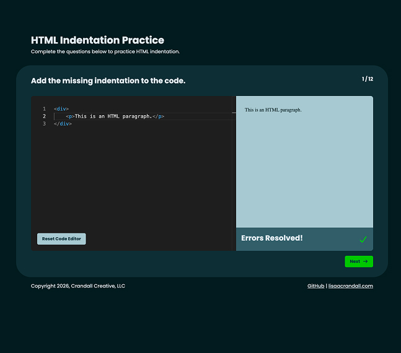This screenshot has height=353, width=401.
Task: Click the green checkmark icon
Action: coord(363,239)
